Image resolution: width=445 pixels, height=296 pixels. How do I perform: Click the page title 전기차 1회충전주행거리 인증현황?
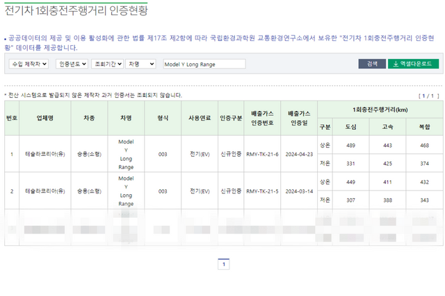pos(76,10)
